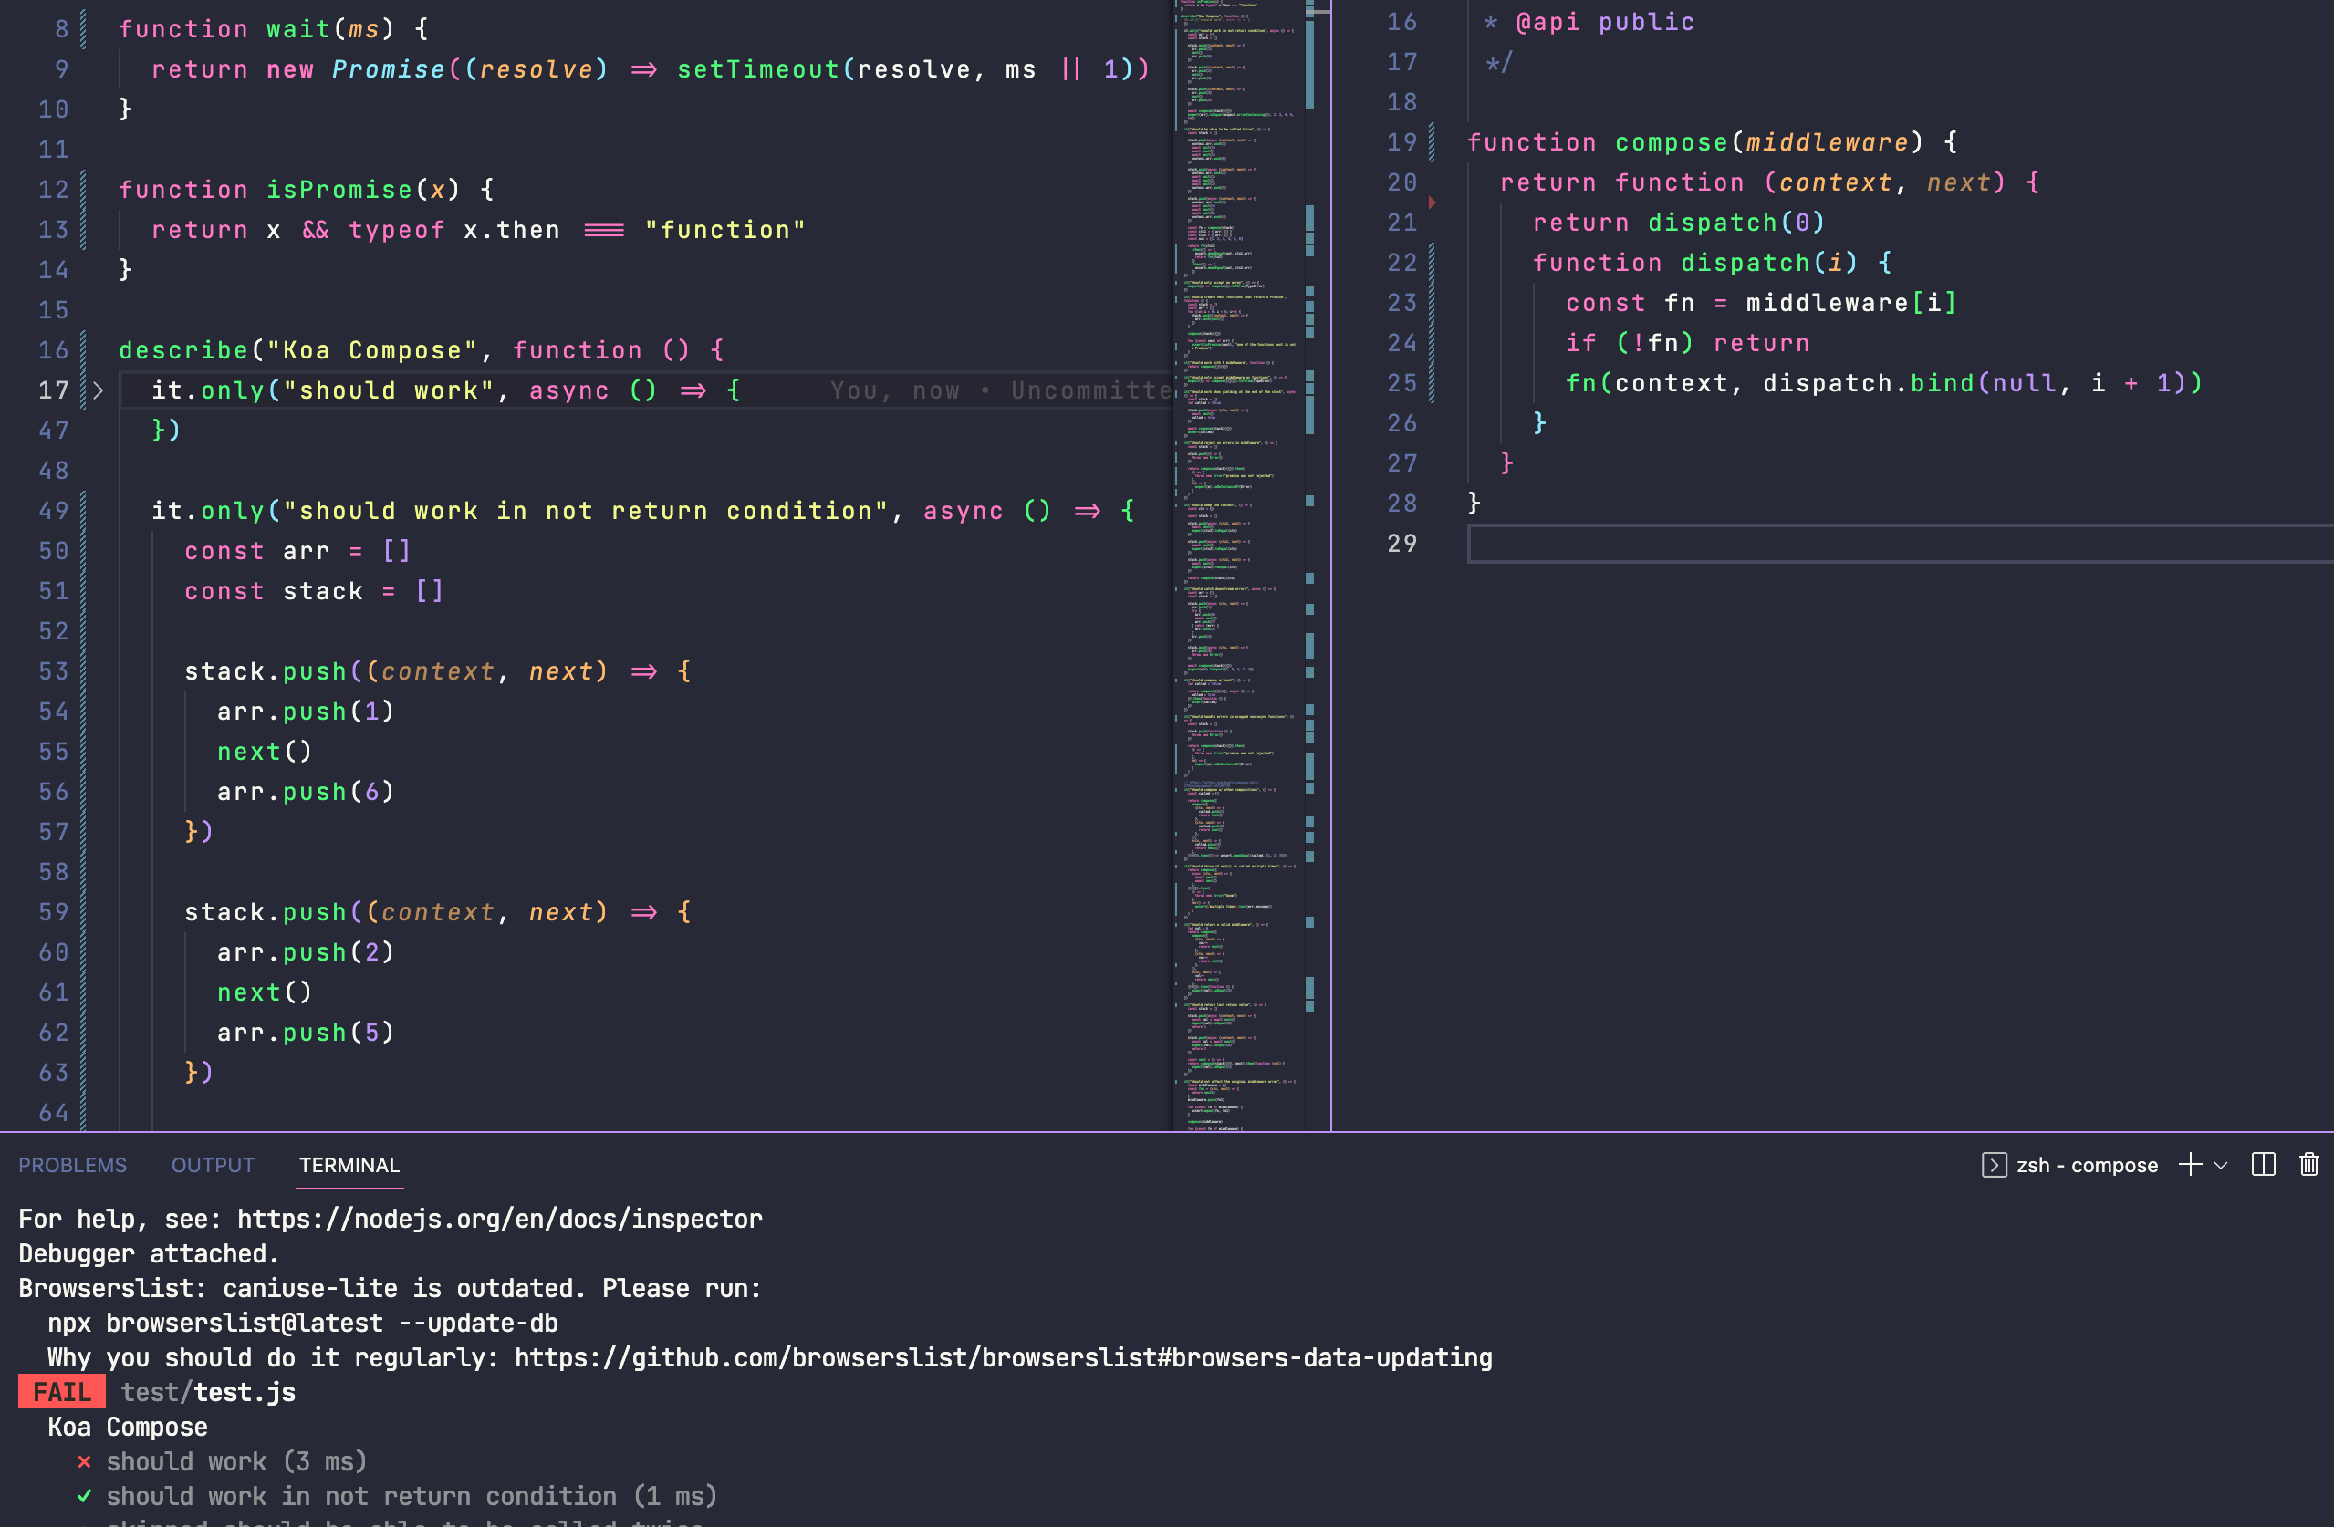The image size is (2334, 1527).
Task: Click the red failed test cross mark
Action: 84,1462
